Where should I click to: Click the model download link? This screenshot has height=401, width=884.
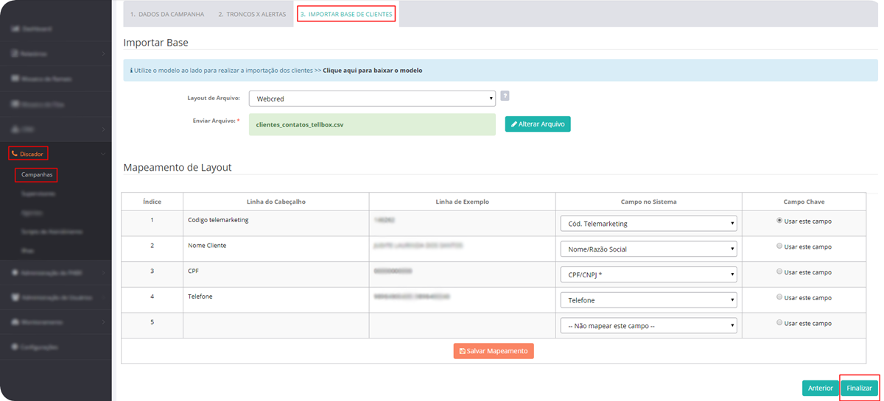(372, 71)
